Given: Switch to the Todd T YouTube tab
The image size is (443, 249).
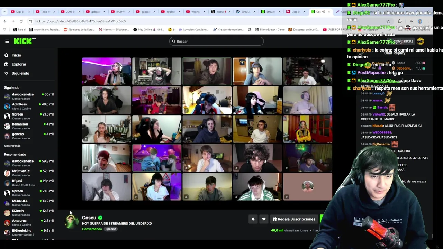Looking at the screenshot, I should (x=46, y=12).
